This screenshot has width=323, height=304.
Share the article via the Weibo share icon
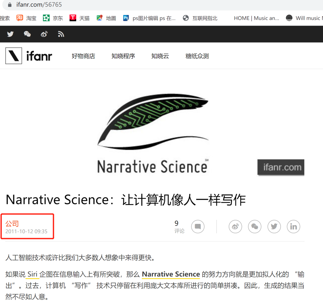click(x=235, y=227)
